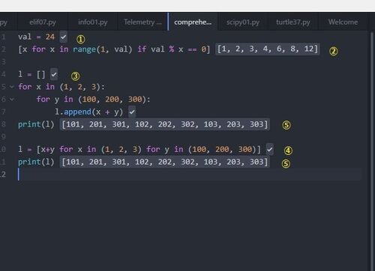Click yellow circled number 4 annotation
This screenshot has width=375, height=271.
[x=288, y=150]
